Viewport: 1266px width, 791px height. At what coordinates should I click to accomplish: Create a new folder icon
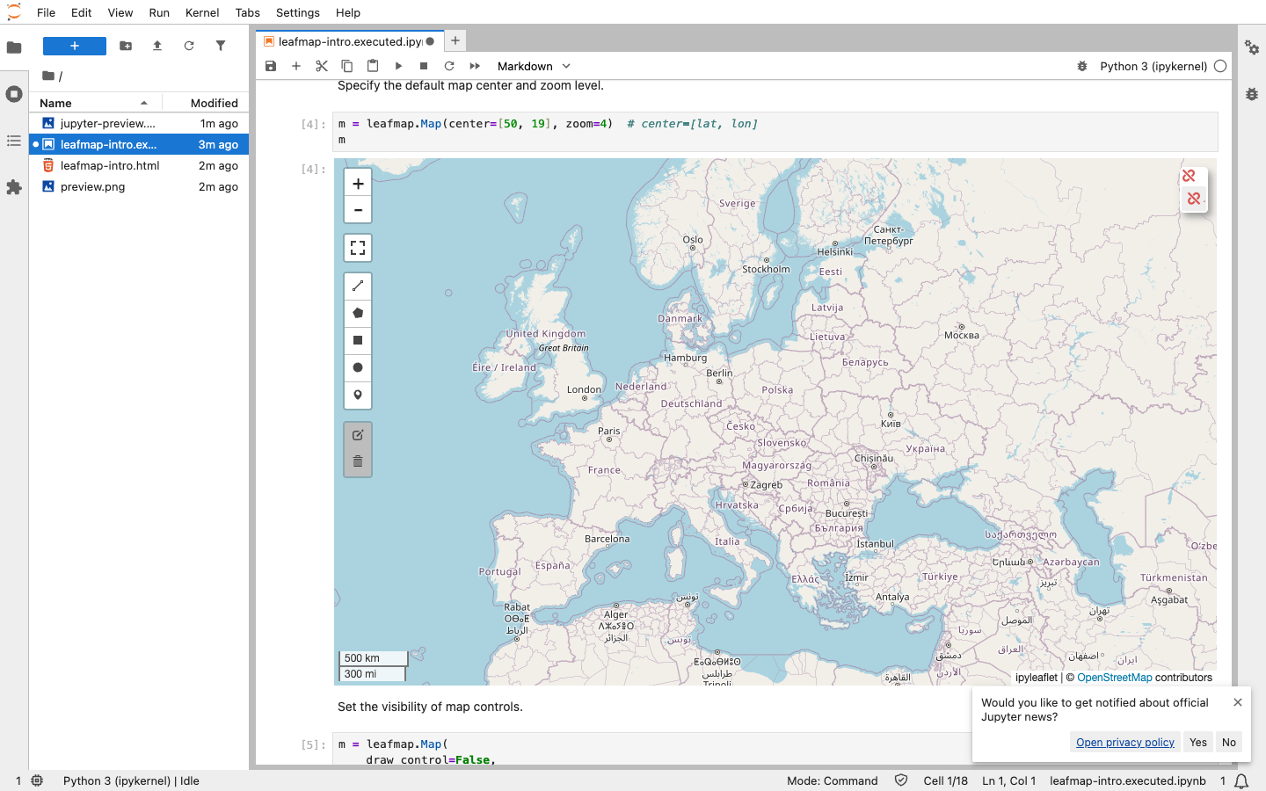click(126, 46)
